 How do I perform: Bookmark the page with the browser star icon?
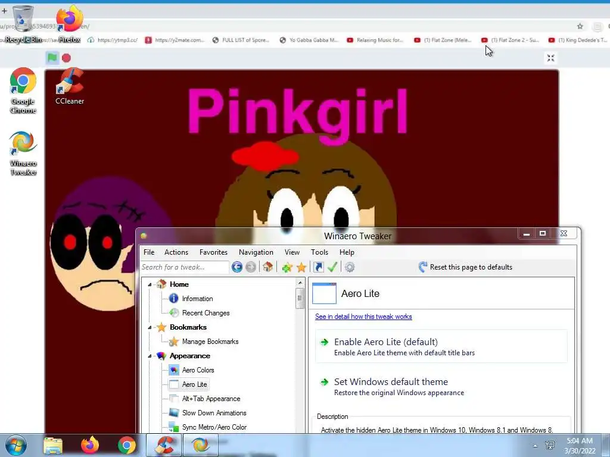pos(580,26)
